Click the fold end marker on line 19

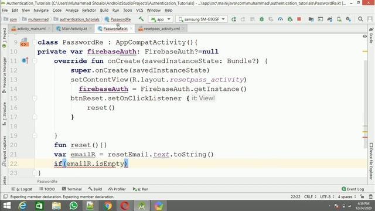coord(35,135)
